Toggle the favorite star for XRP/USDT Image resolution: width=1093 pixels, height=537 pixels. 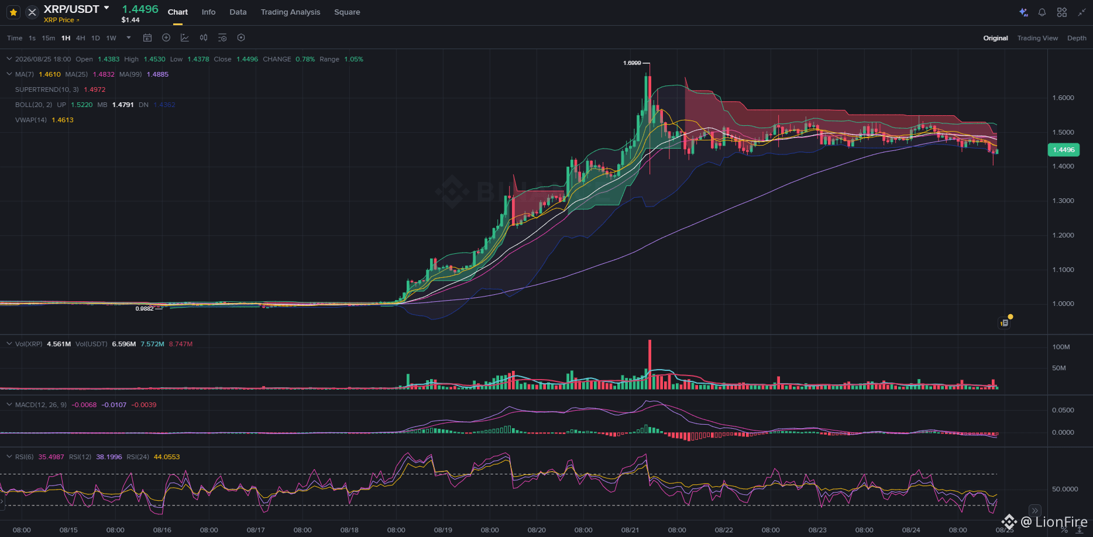point(13,12)
